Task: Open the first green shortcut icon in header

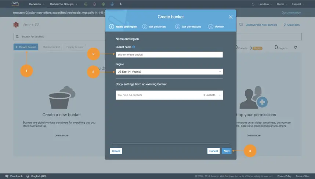Action: [86, 4]
